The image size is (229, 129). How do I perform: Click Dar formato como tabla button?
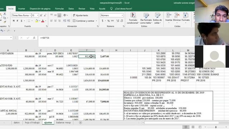pyautogui.click(x=146, y=18)
